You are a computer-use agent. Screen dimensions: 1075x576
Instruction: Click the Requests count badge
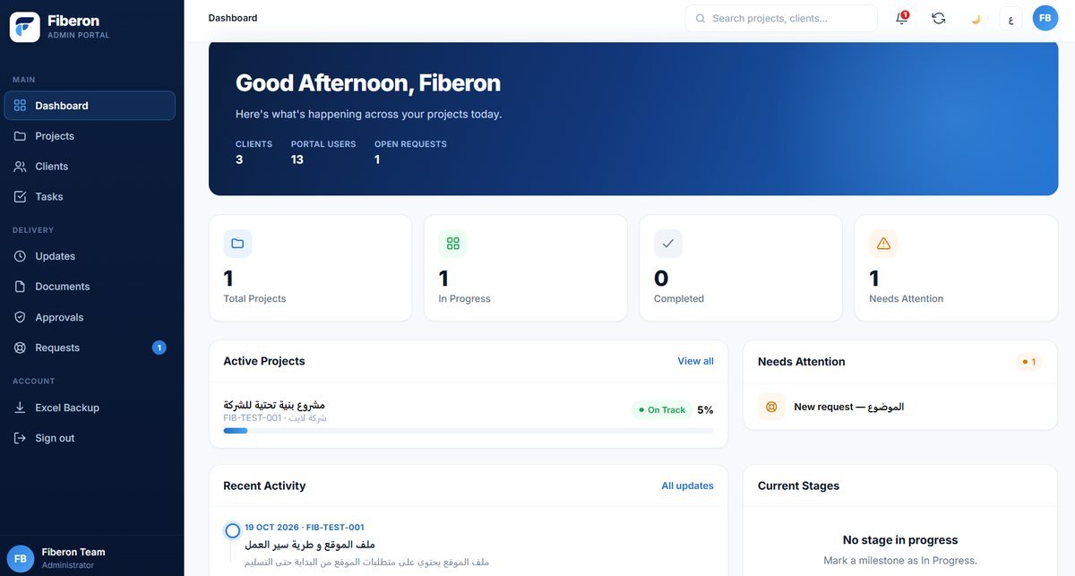(159, 348)
